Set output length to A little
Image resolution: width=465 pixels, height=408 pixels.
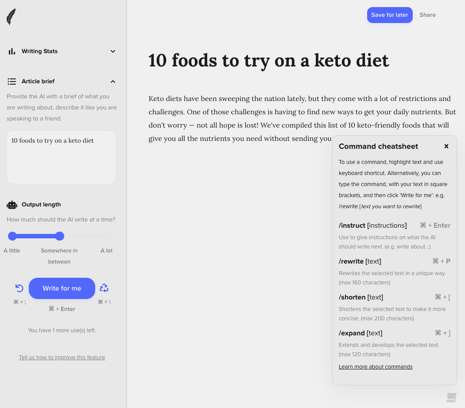point(12,236)
